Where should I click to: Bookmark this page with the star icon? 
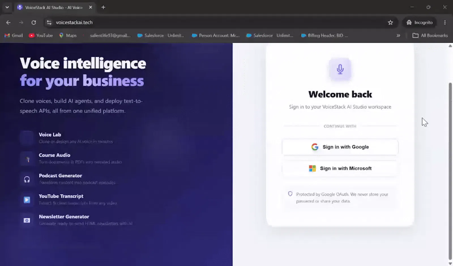[x=390, y=22]
